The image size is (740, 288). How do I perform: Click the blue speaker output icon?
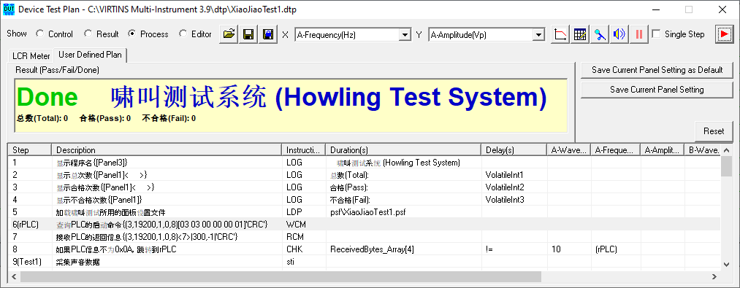tap(619, 34)
